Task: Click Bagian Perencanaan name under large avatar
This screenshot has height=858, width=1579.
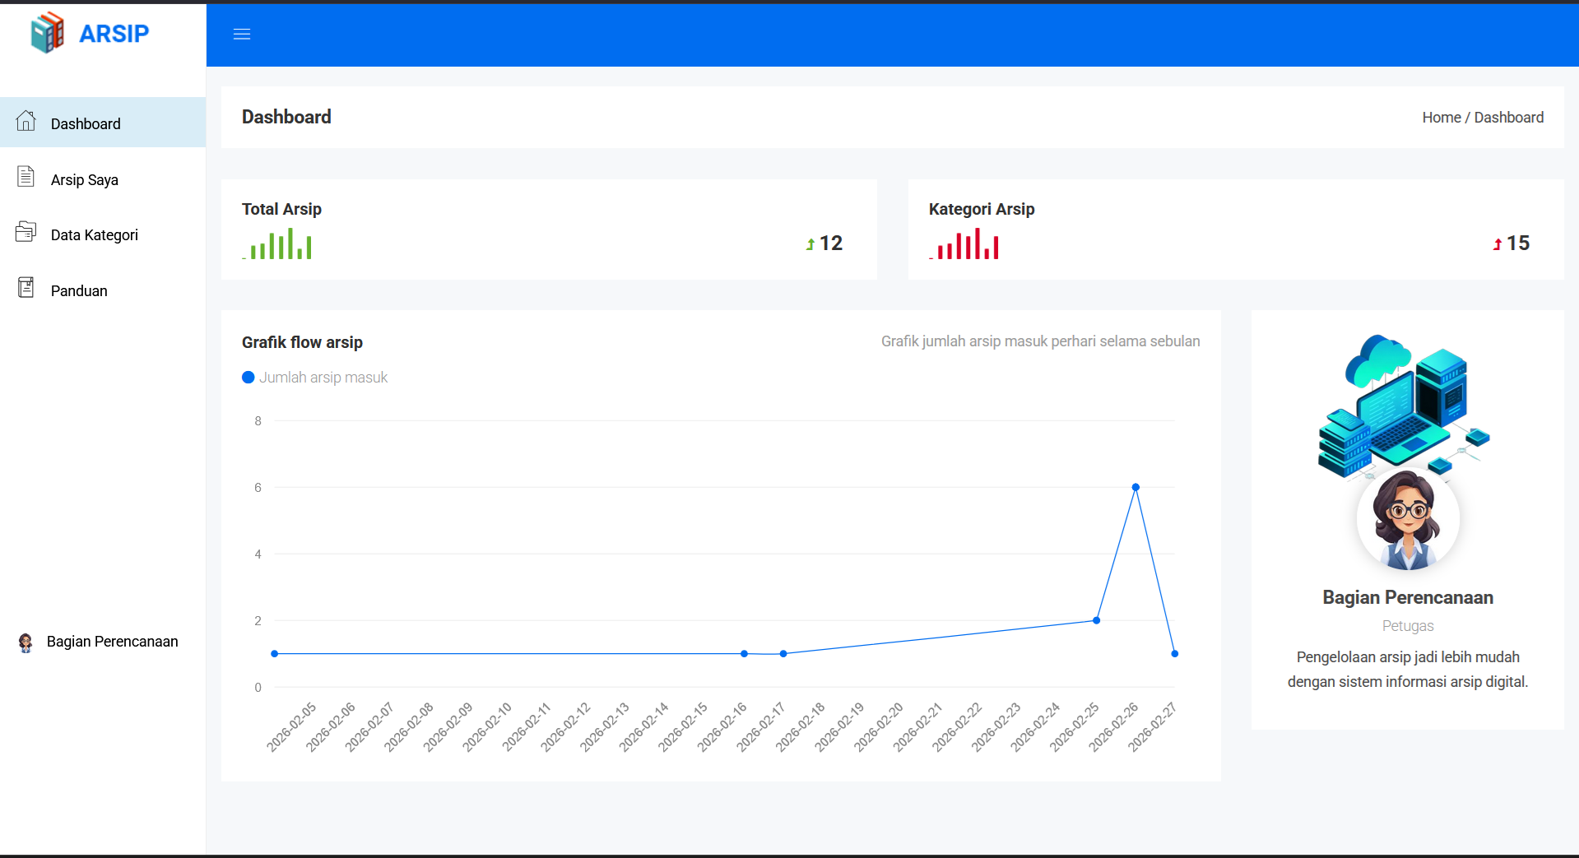Action: point(1408,598)
